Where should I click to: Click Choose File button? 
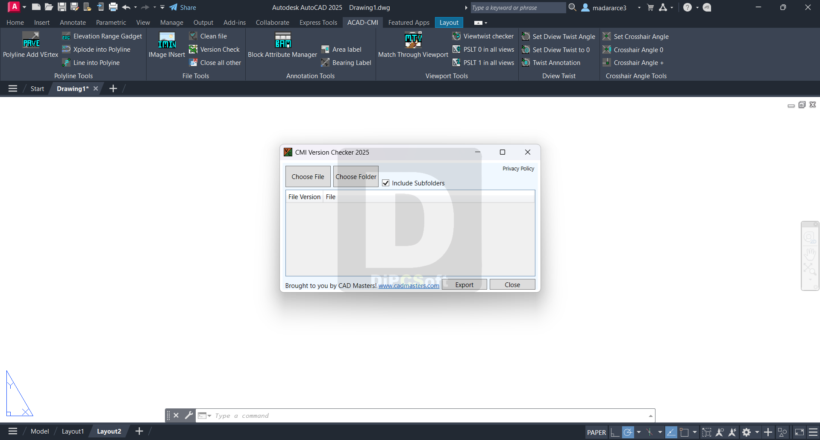tap(308, 176)
